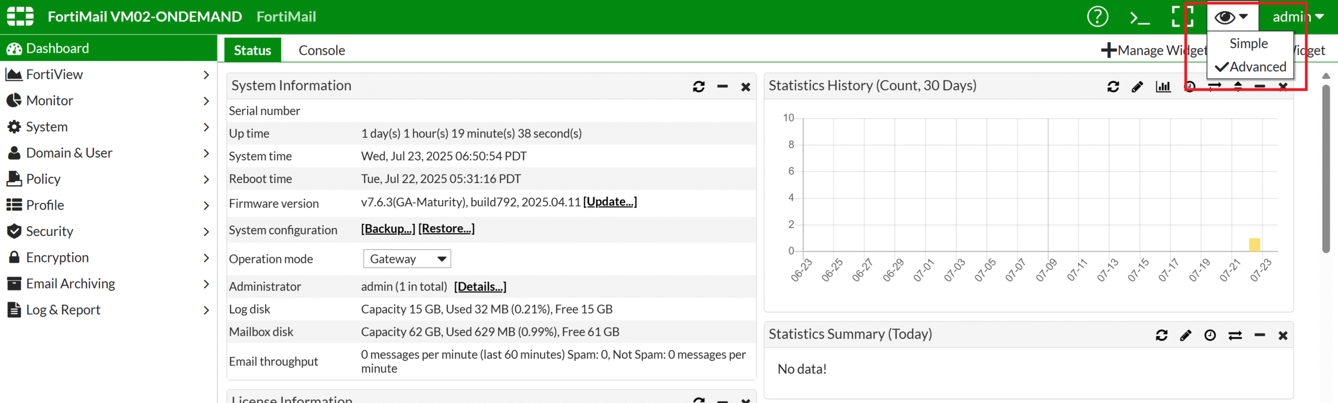Open the help question mark icon
This screenshot has height=403, width=1338.
coord(1097,17)
